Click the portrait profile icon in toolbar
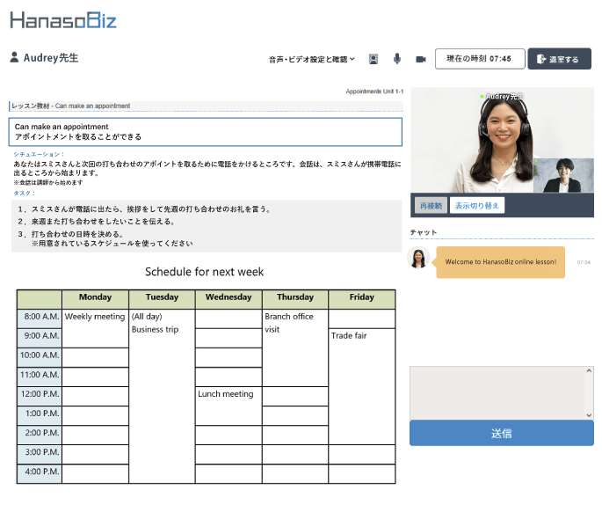Image resolution: width=602 pixels, height=505 pixels. [x=374, y=59]
